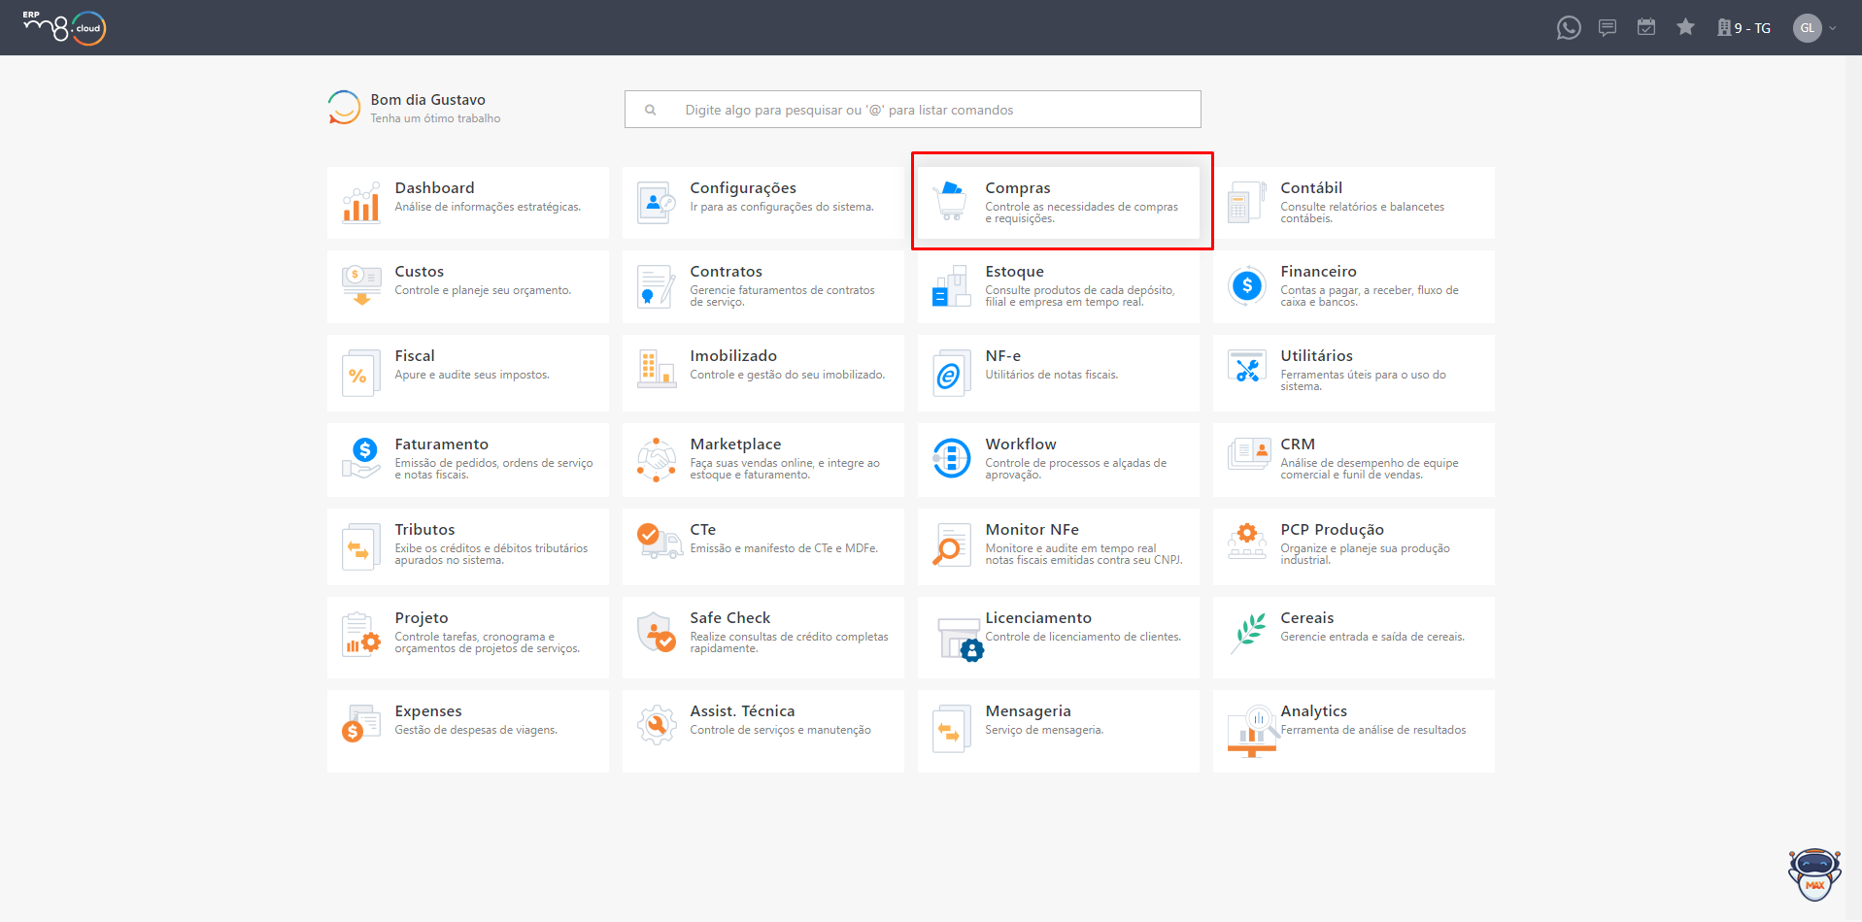
Task: Select the Dashboard bar chart icon
Action: (x=361, y=203)
